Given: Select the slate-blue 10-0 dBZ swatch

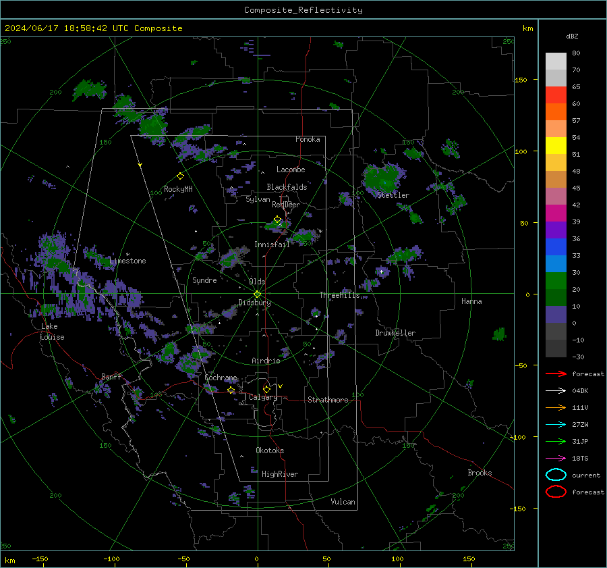Looking at the screenshot, I should [556, 314].
